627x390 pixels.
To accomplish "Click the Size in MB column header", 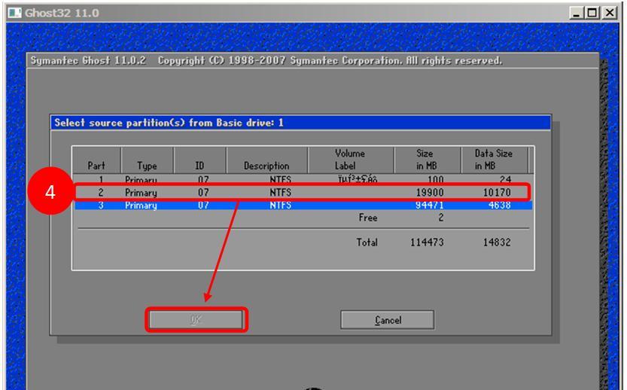I will 426,160.
